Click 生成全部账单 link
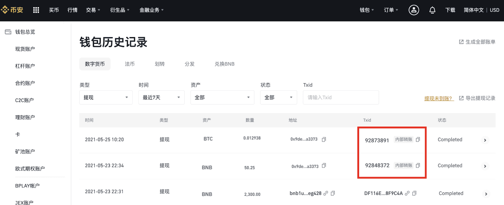Screen dimensions: 504x205 [x=477, y=42]
